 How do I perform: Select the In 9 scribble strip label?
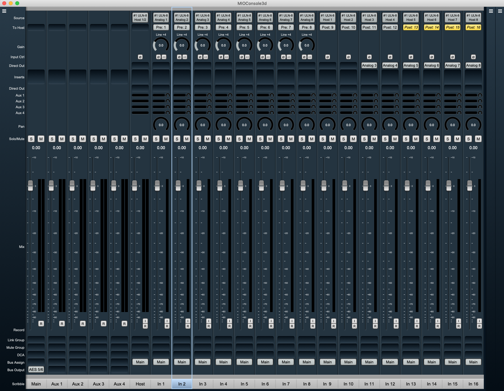coord(328,384)
